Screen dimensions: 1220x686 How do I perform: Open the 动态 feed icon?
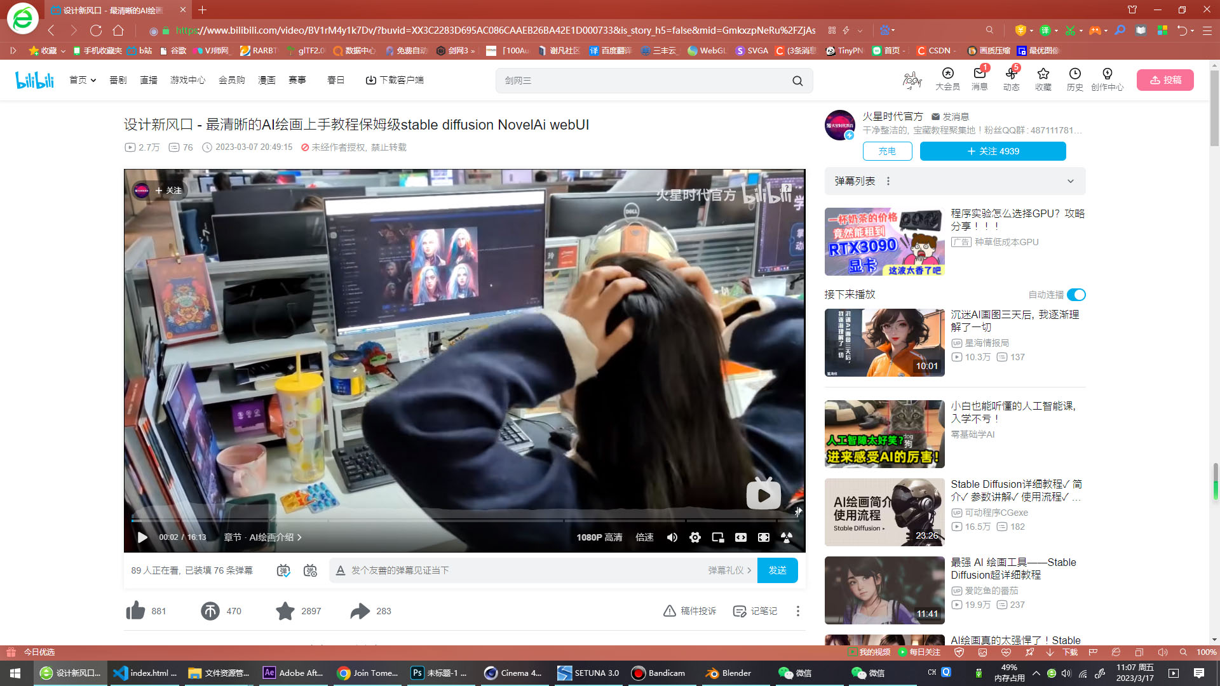click(1011, 79)
